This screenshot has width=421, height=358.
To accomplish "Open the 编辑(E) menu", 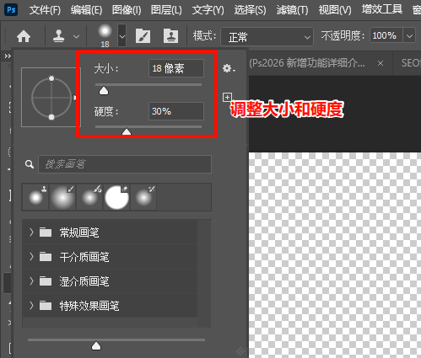I will 86,10.
